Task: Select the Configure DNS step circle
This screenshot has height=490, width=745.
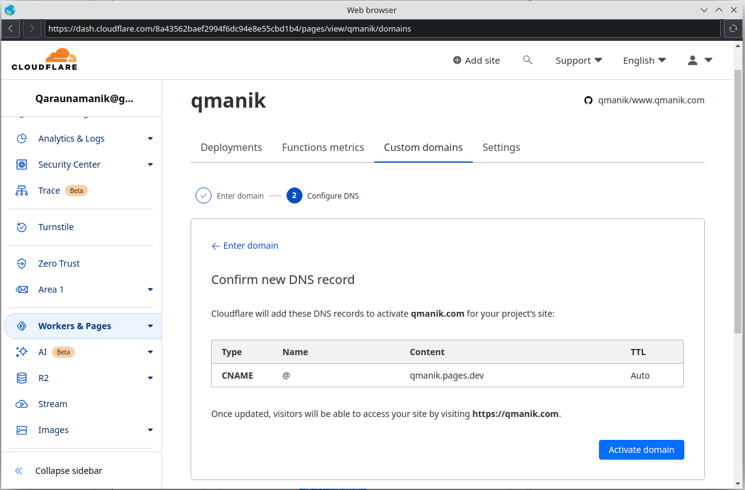Action: click(x=294, y=195)
